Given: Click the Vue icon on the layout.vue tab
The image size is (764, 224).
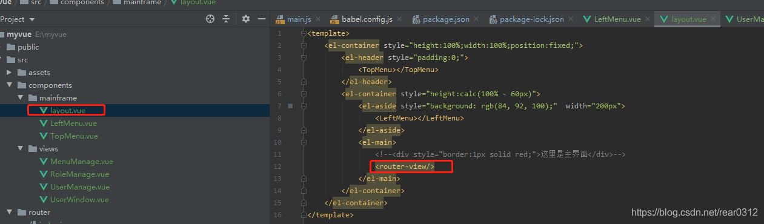Looking at the screenshot, I should (x=664, y=19).
